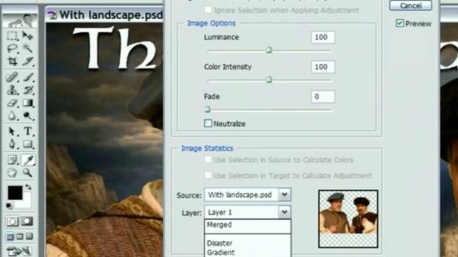Choose Merged from the Layer list
458x257 pixels.
(248, 225)
